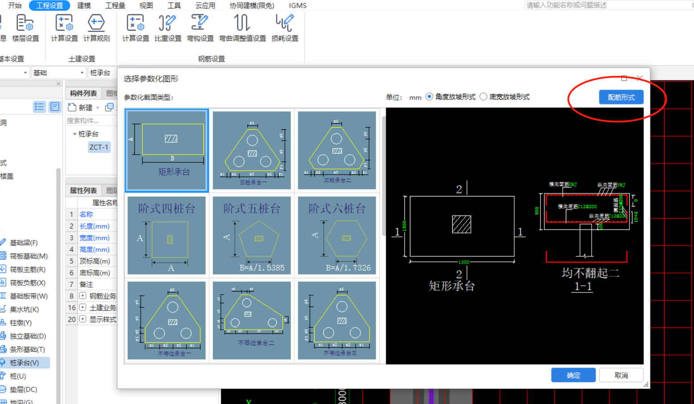Select 筏板负筋(X) in the sidebar
The image size is (694, 404).
point(28,283)
